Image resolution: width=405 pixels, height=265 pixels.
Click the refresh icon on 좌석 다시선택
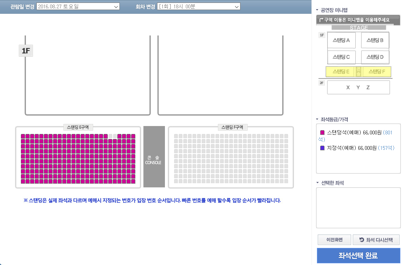tap(361, 240)
